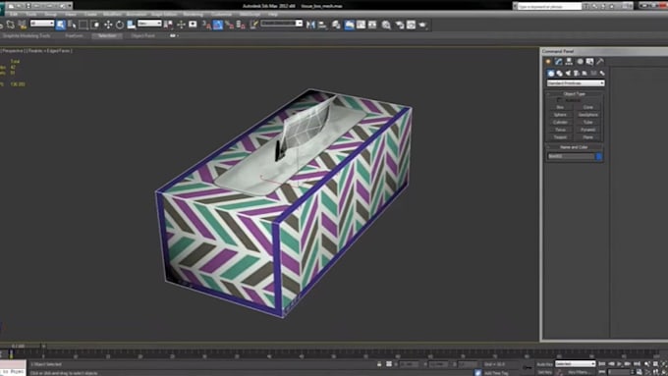The width and height of the screenshot is (668, 376).
Task: Open the Customize menu
Action: 222,14
